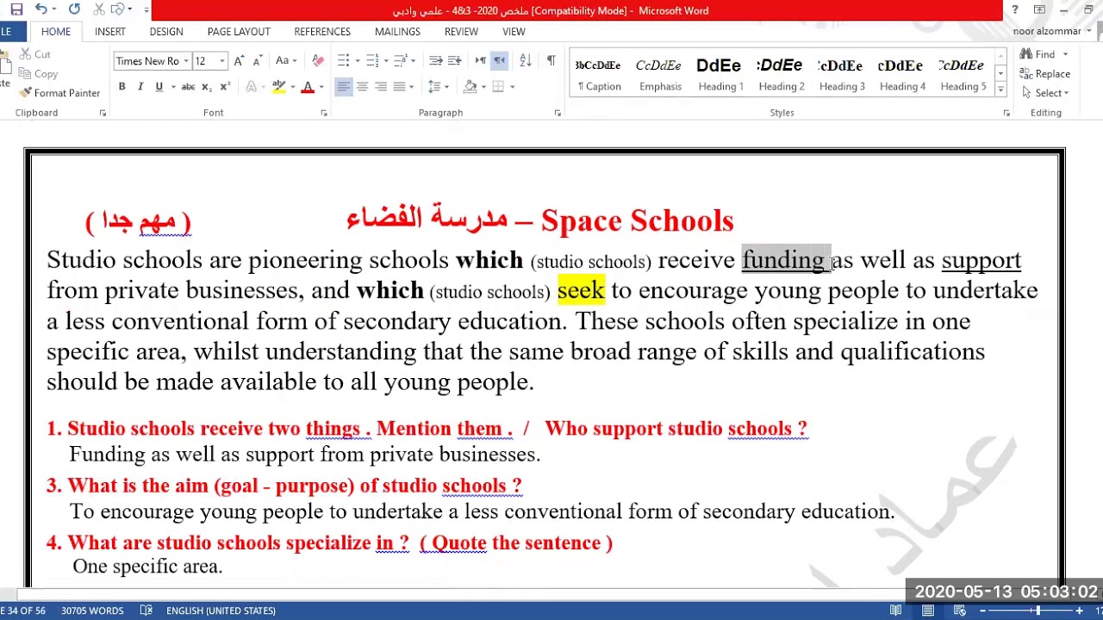1103x620 pixels.
Task: Clear all formatting from the selection
Action: pos(318,61)
